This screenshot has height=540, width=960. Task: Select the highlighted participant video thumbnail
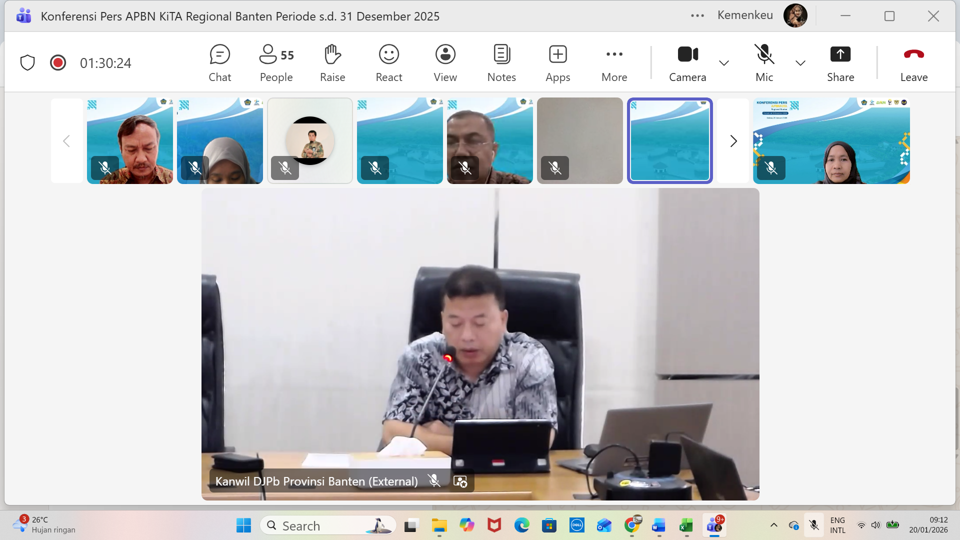(669, 141)
